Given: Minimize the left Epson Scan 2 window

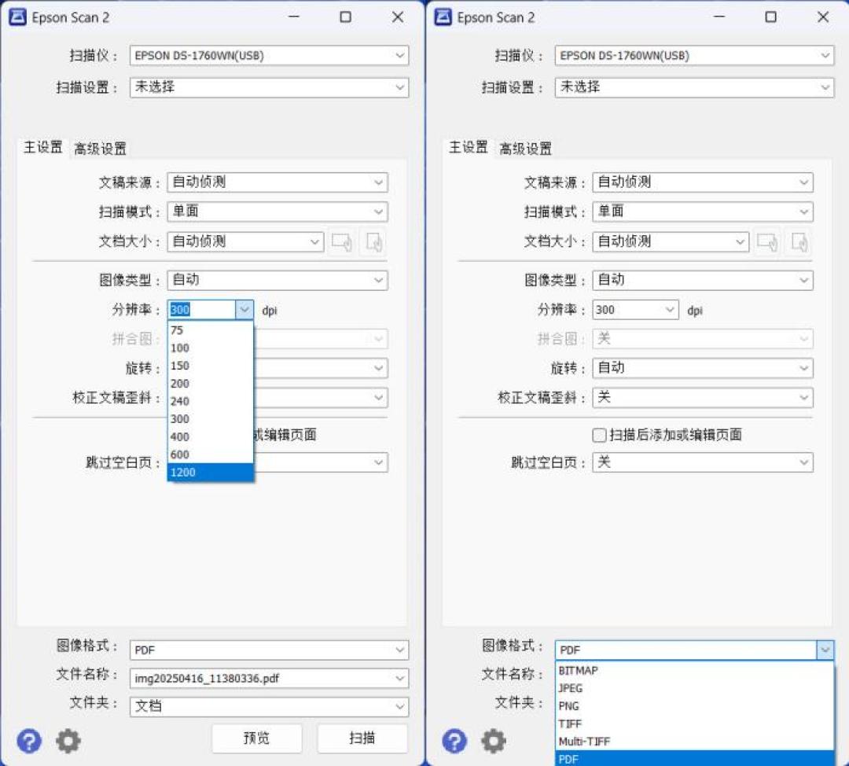Looking at the screenshot, I should click(x=294, y=17).
